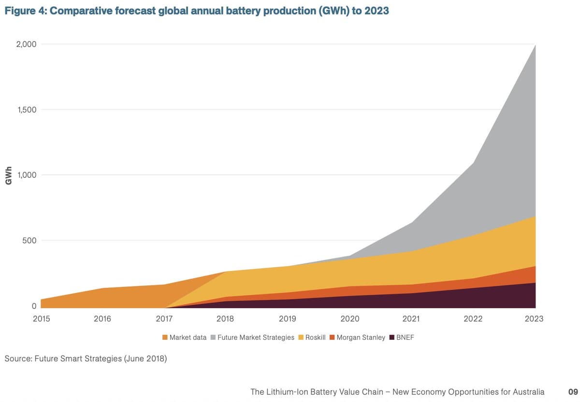Select the BNEF legend label
The width and height of the screenshot is (580, 402).
(406, 337)
